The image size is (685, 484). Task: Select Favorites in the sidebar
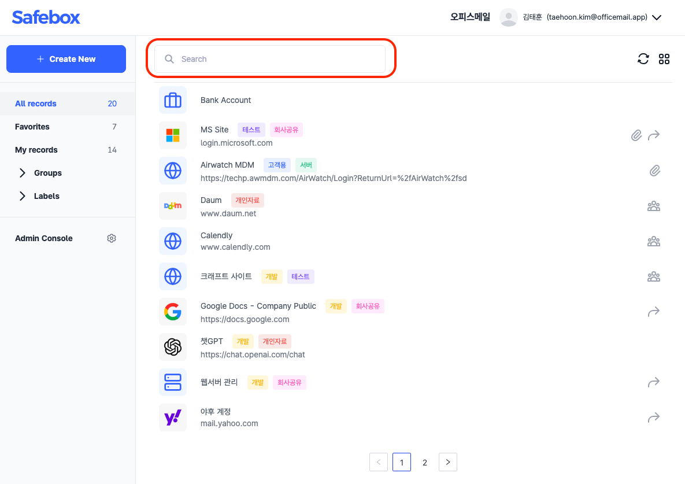[32, 127]
